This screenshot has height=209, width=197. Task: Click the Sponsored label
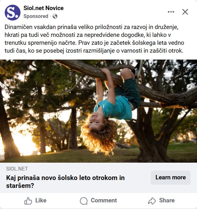coord(36,16)
